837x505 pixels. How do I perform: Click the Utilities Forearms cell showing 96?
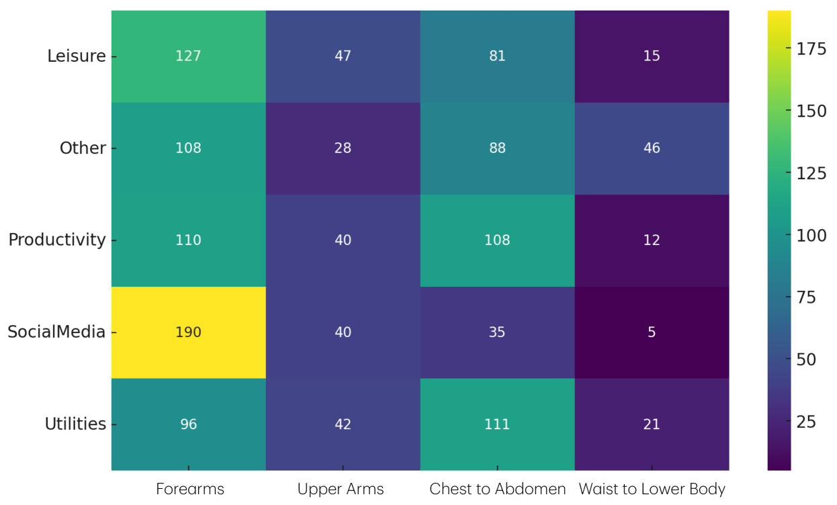(188, 424)
